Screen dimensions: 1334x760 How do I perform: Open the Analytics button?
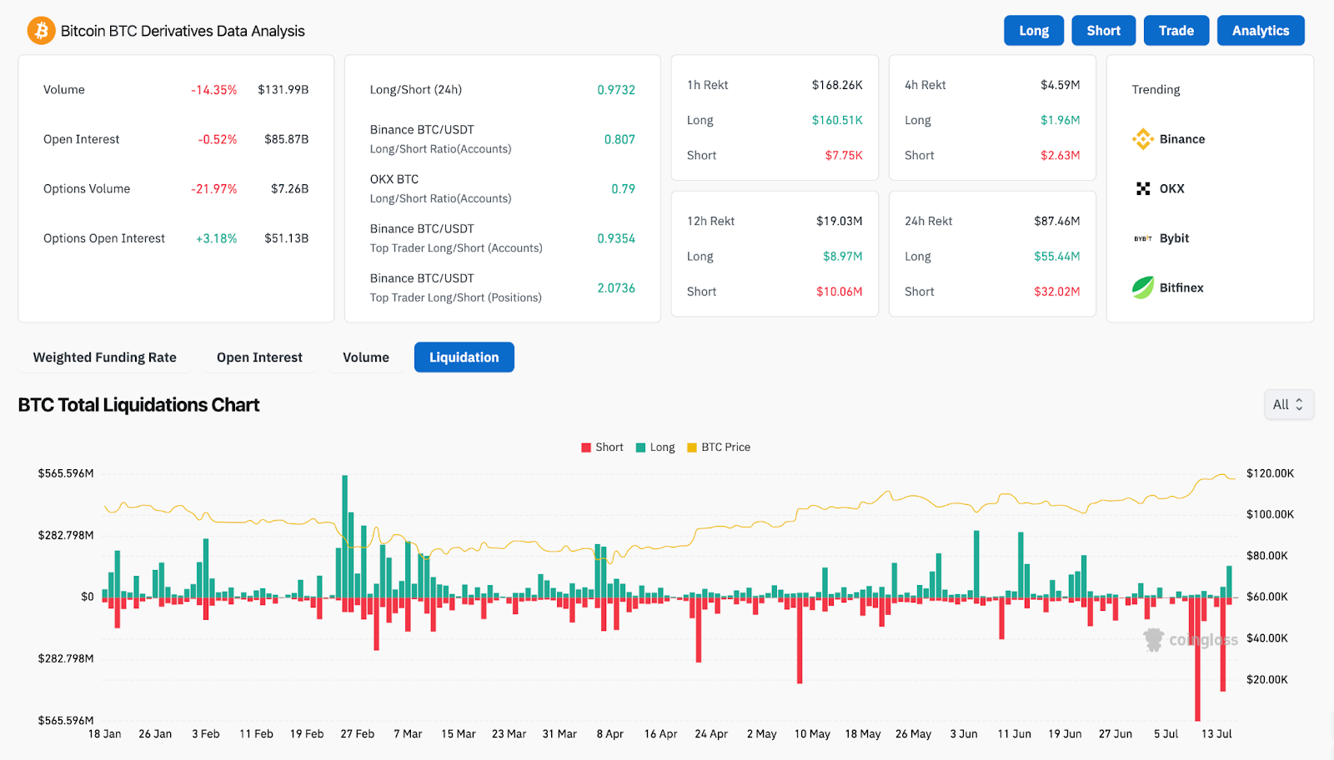(x=1260, y=31)
